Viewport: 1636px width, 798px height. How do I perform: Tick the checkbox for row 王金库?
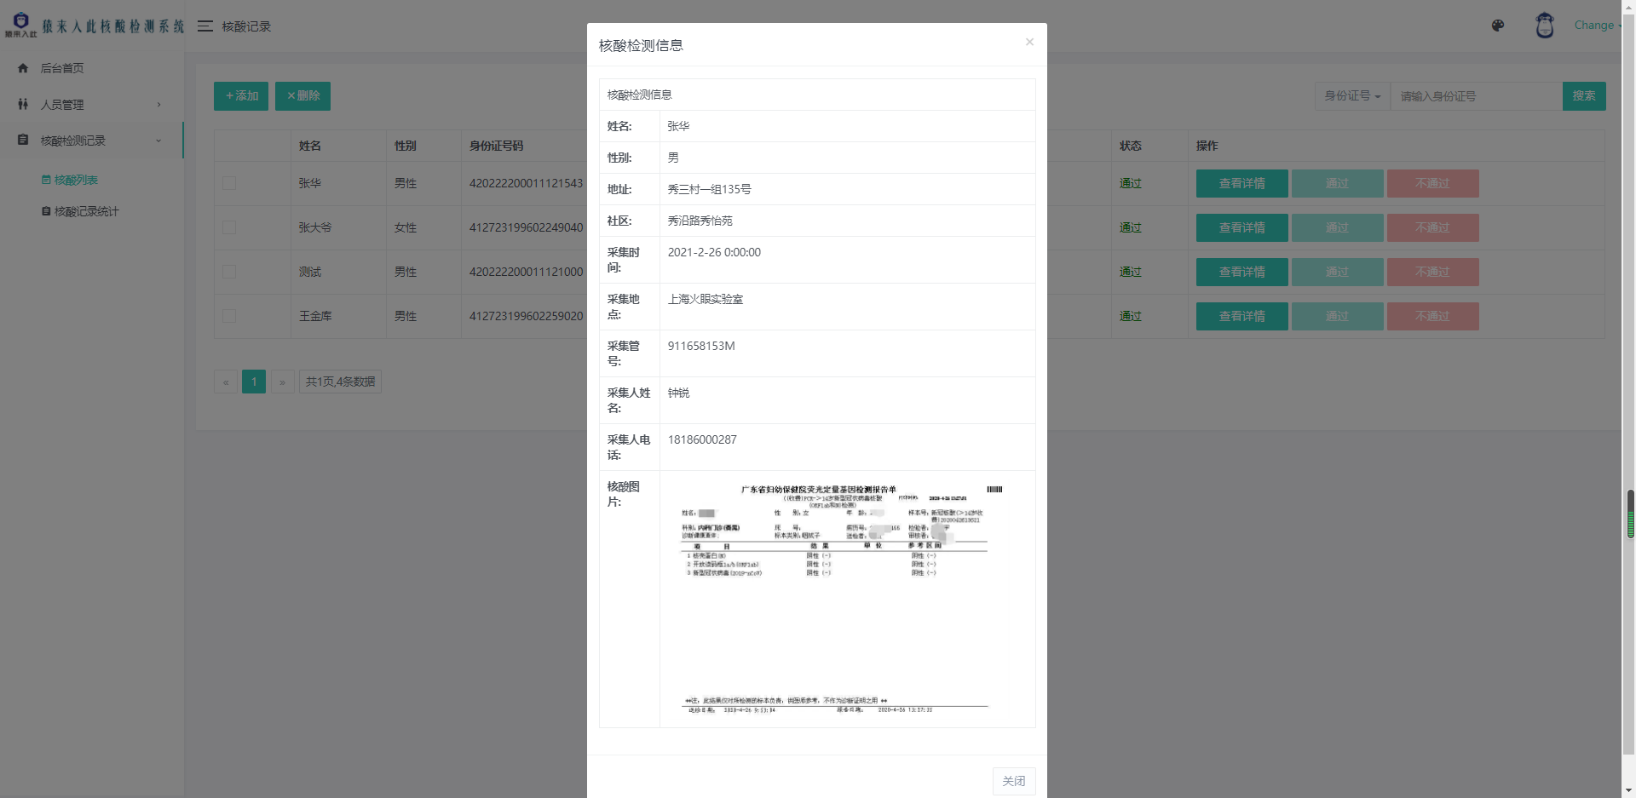click(229, 316)
